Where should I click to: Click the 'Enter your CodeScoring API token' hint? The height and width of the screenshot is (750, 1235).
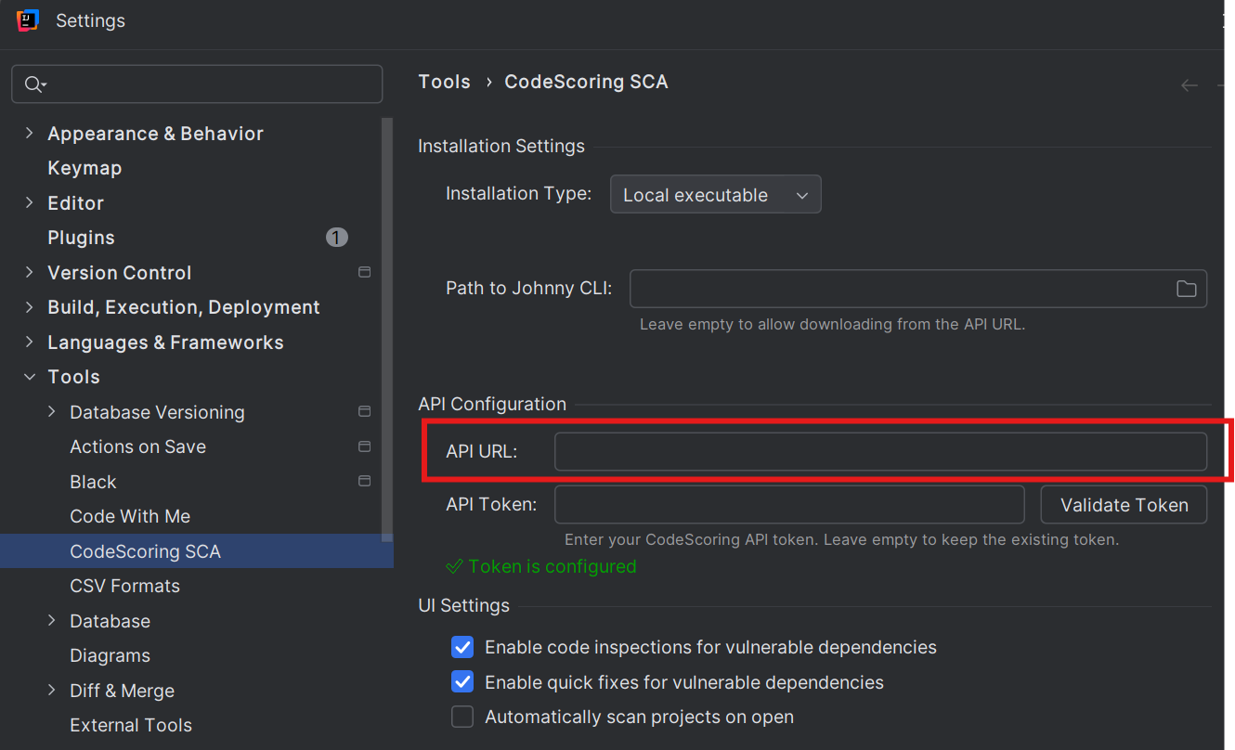point(841,539)
